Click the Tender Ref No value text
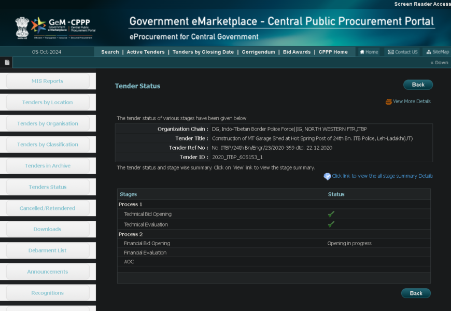 click(272, 148)
